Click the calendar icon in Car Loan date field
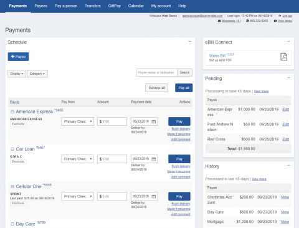The image size is (299, 228). click(x=154, y=159)
